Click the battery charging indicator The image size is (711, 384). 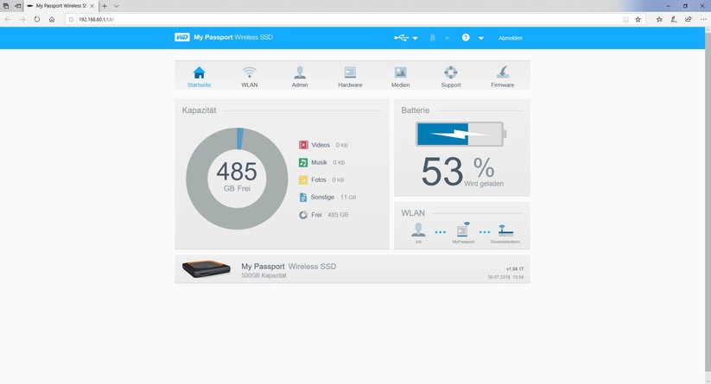460,134
